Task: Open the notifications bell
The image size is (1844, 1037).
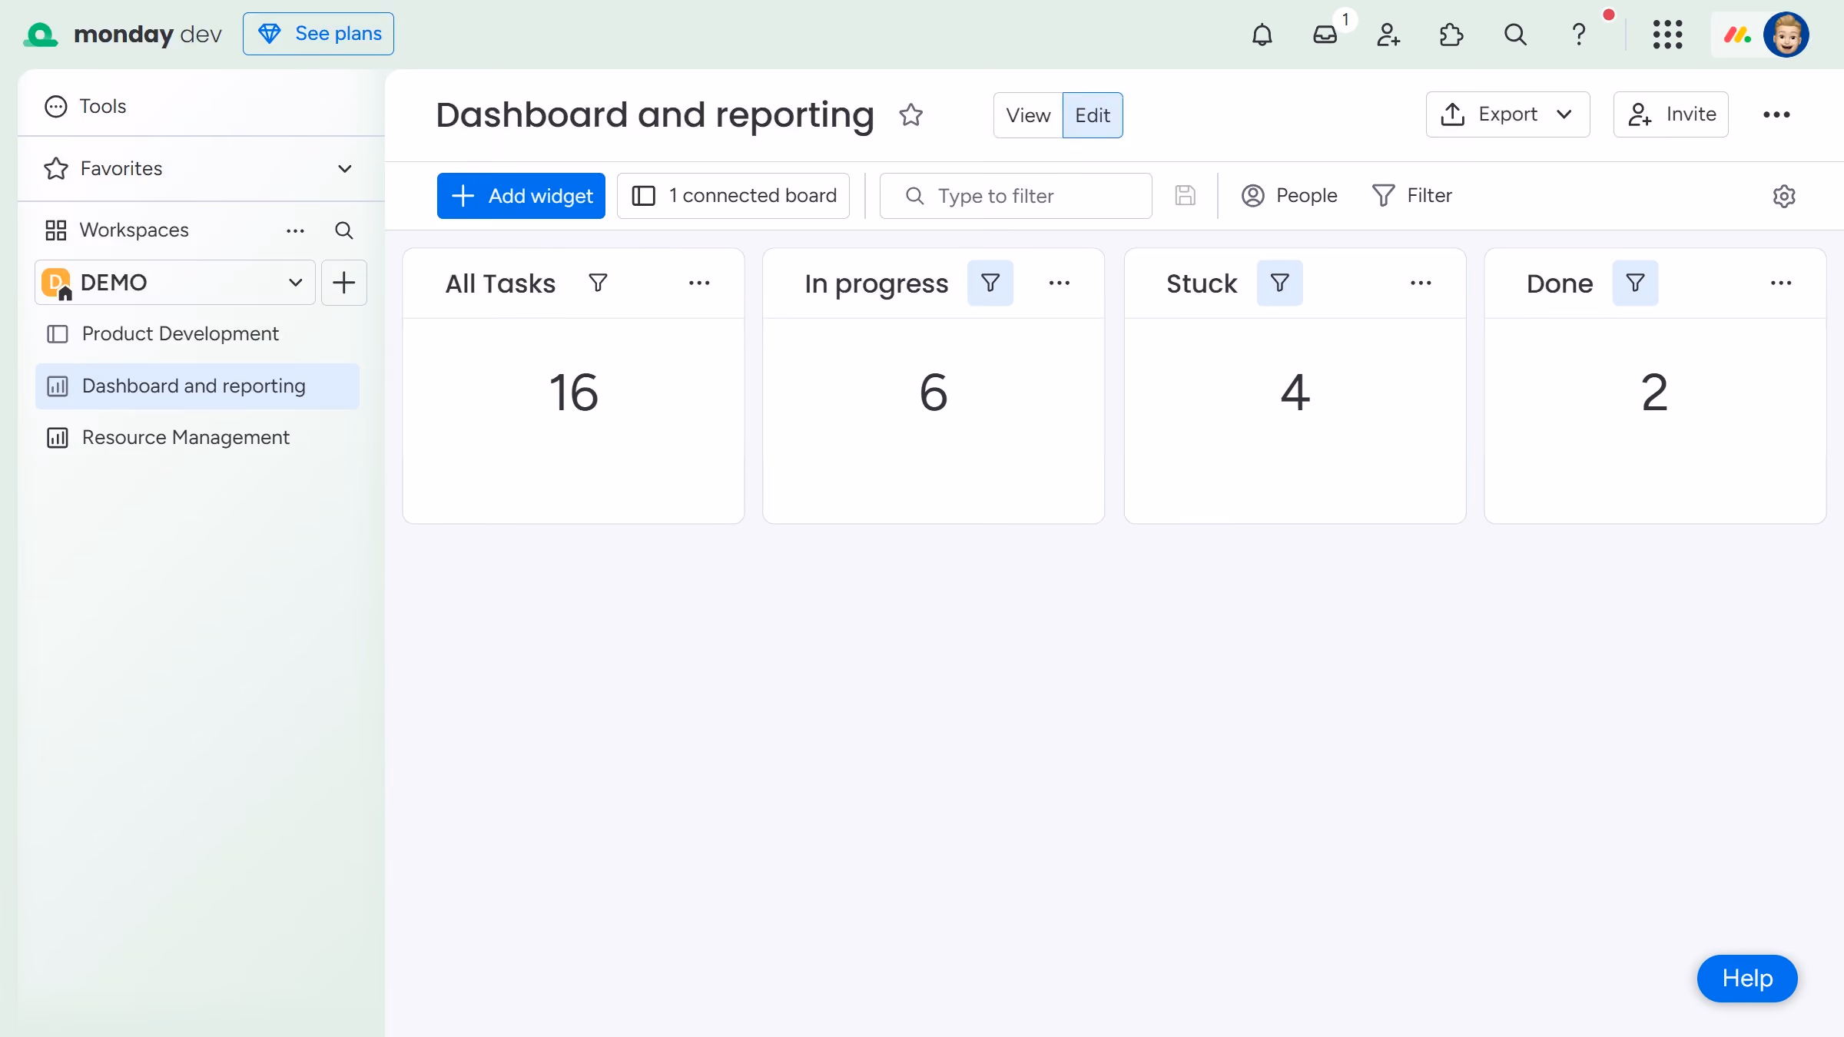Action: pos(1262,35)
